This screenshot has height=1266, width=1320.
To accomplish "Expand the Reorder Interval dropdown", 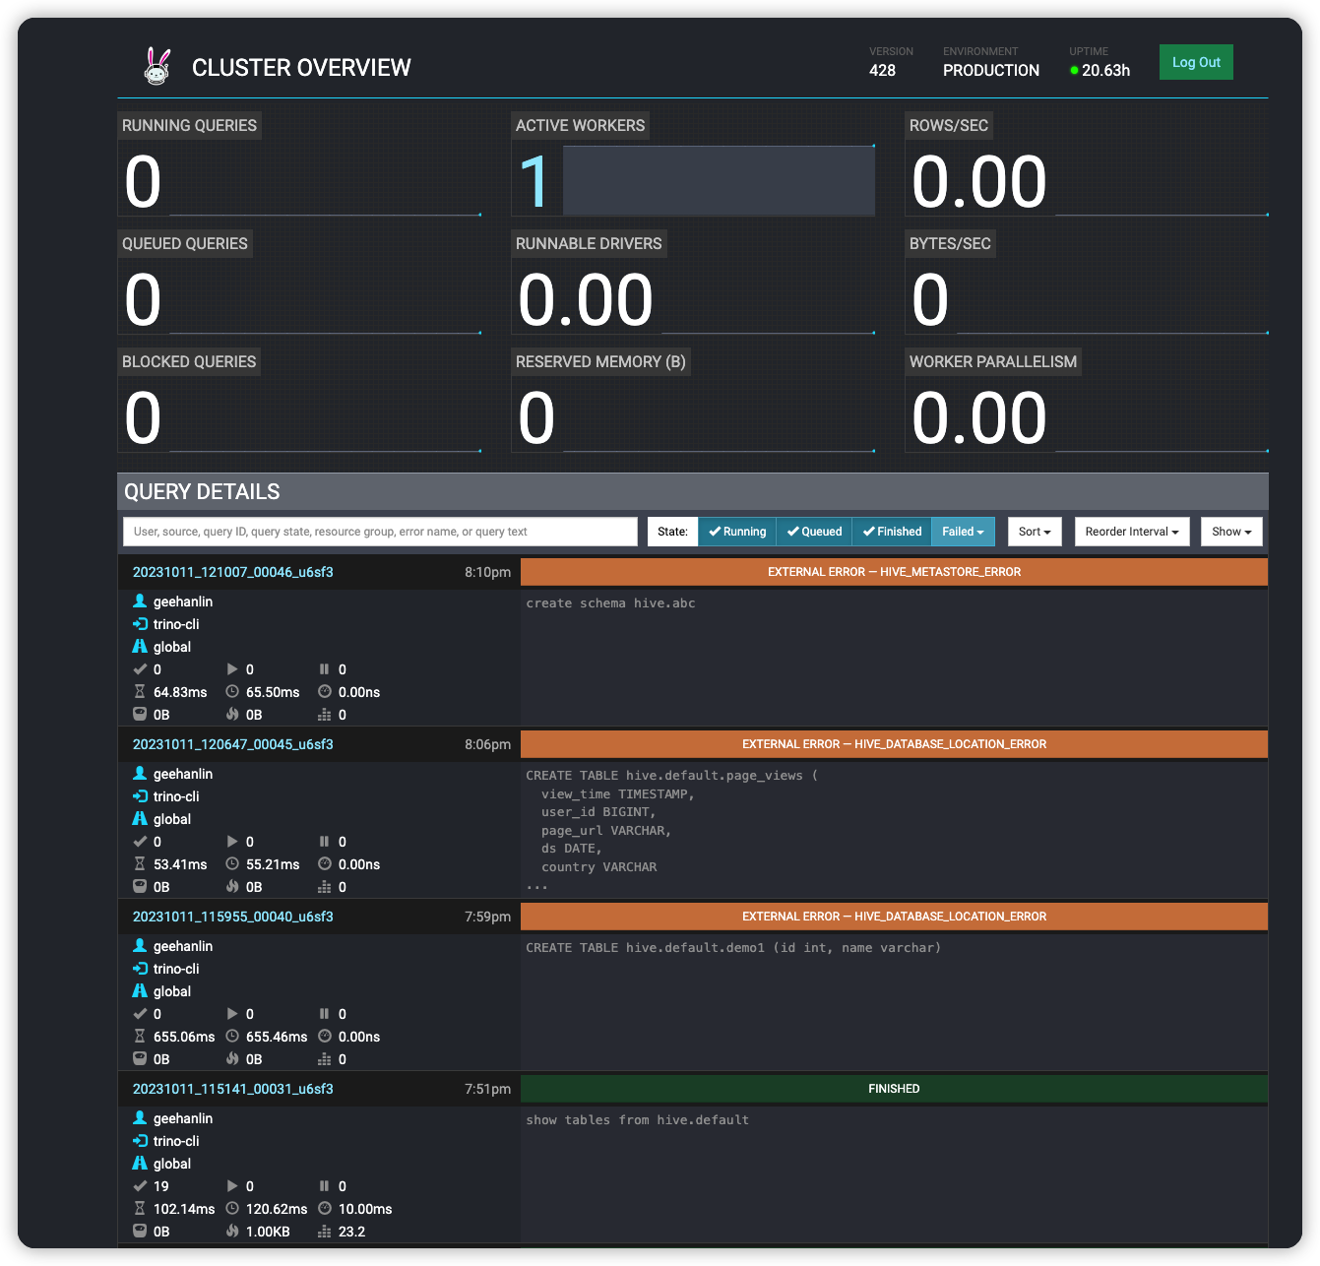I will [1132, 532].
